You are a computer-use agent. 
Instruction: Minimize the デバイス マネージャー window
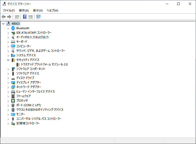167,4
